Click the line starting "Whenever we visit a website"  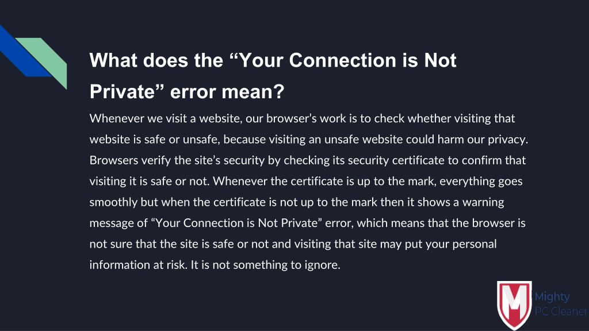[x=302, y=118]
